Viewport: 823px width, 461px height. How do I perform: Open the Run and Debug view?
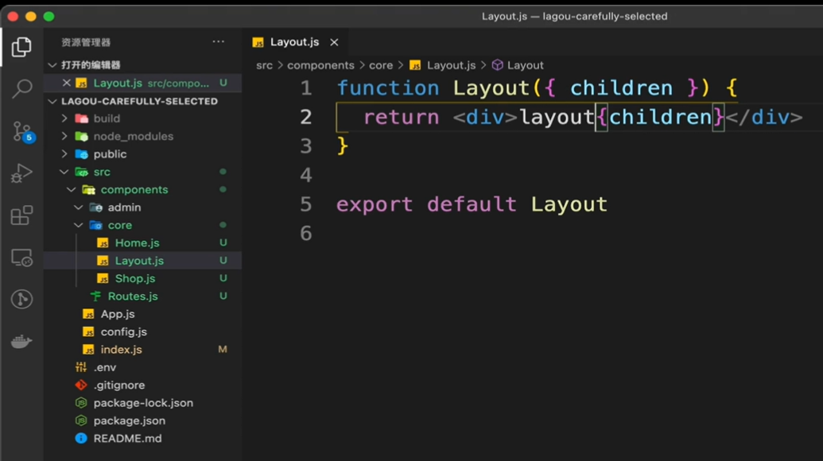click(x=21, y=173)
